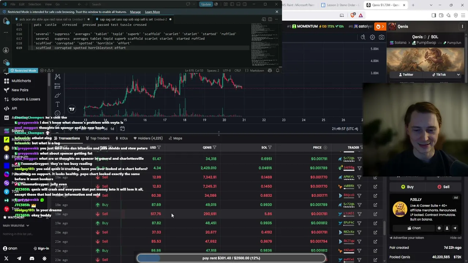Open the Brave hamburger main menu

pyautogui.click(x=463, y=15)
